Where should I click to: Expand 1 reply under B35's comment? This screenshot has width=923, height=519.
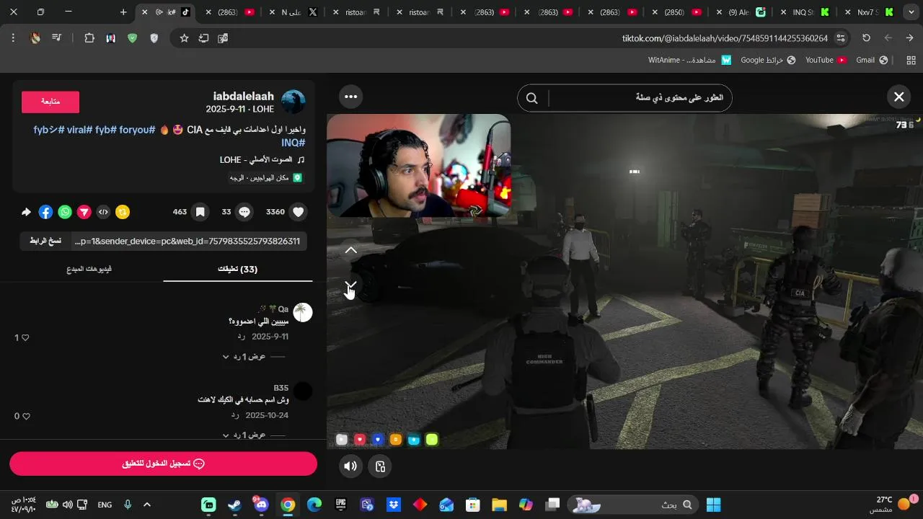[244, 435]
